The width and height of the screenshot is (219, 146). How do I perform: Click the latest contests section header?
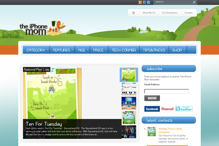pos(169,120)
